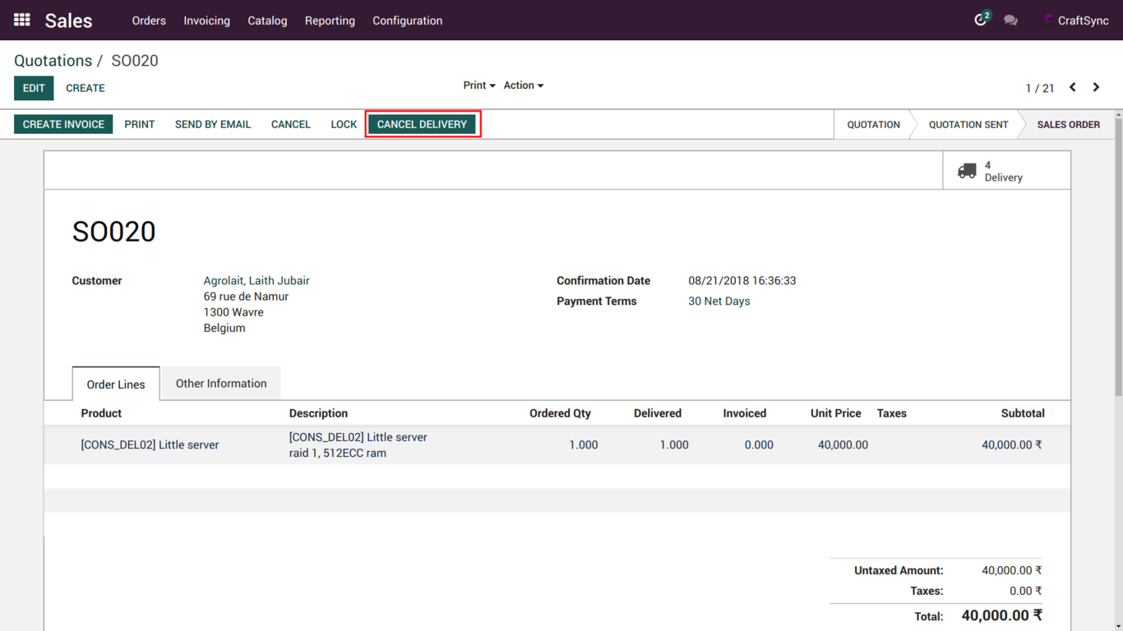Open the Agrolait, Laith Jubair customer link
Screen dimensions: 1123x631
point(256,281)
